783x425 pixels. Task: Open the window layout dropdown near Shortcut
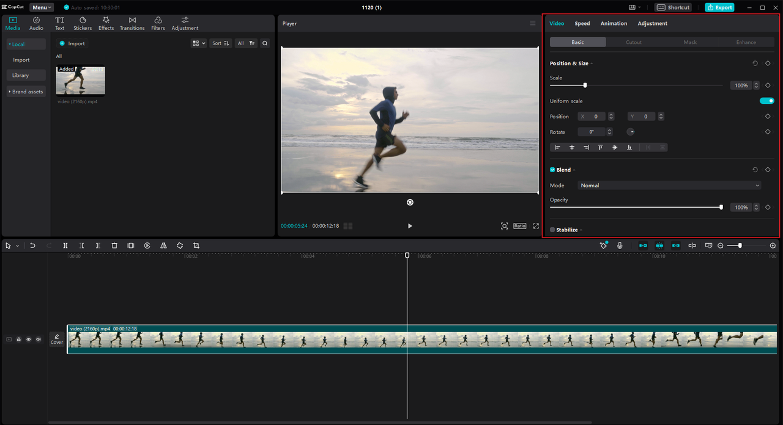tap(634, 7)
